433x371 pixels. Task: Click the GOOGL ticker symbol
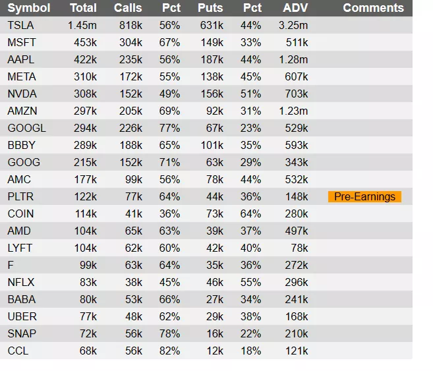click(26, 128)
